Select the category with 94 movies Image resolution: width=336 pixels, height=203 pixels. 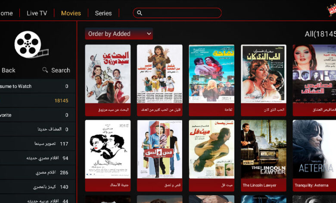point(37,158)
